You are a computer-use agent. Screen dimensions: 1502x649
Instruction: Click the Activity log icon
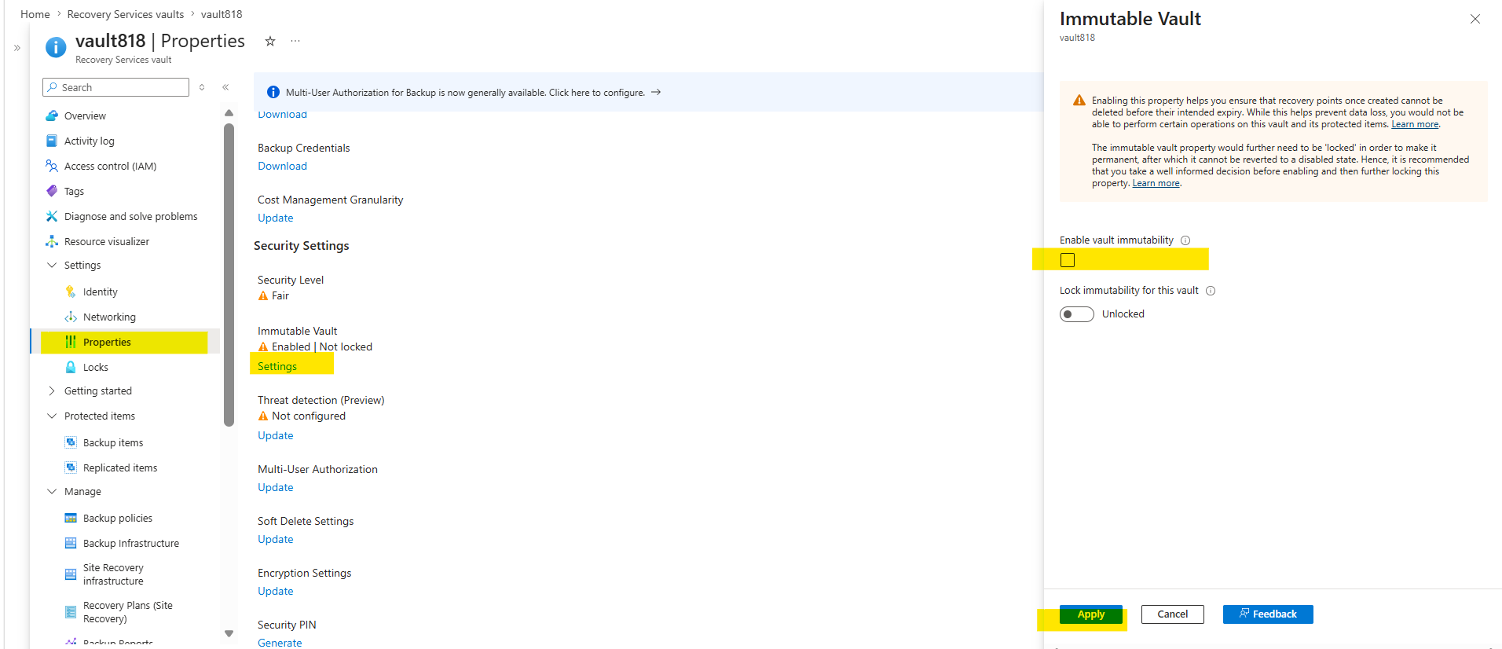52,141
